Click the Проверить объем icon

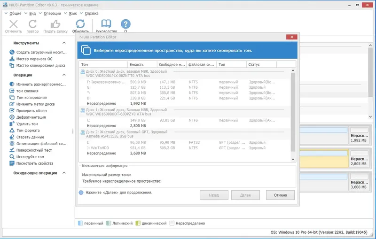coord(12,110)
